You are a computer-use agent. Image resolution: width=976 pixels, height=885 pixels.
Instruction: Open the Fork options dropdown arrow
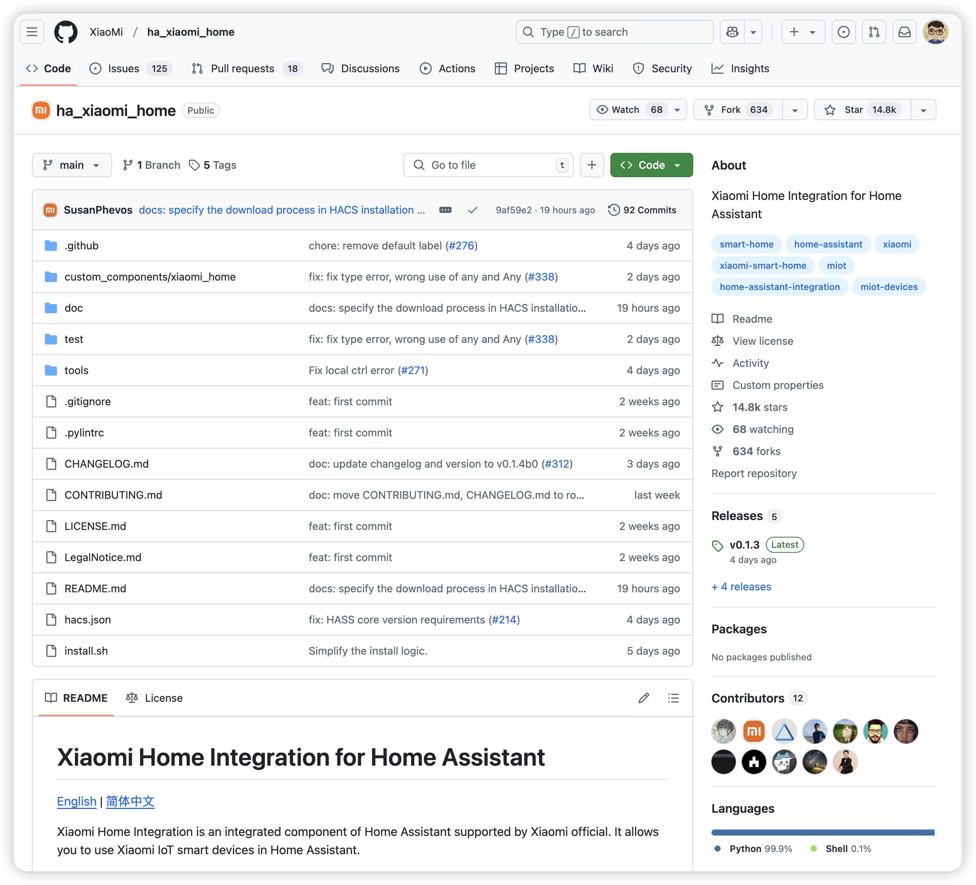(x=794, y=110)
